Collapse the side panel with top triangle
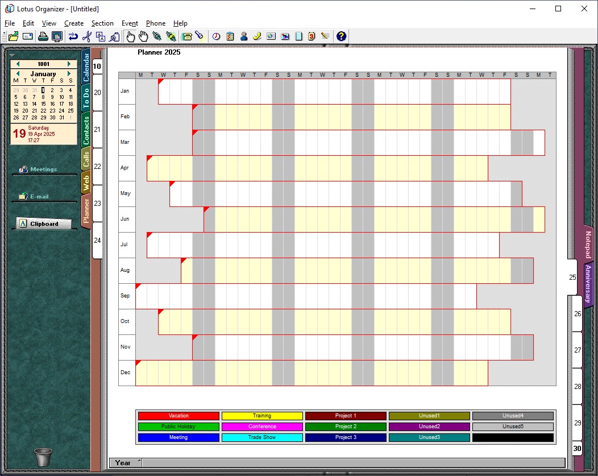The width and height of the screenshot is (598, 476). pyautogui.click(x=13, y=55)
